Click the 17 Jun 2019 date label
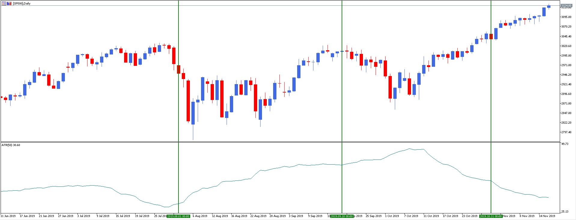576x220 pixels. [27, 216]
